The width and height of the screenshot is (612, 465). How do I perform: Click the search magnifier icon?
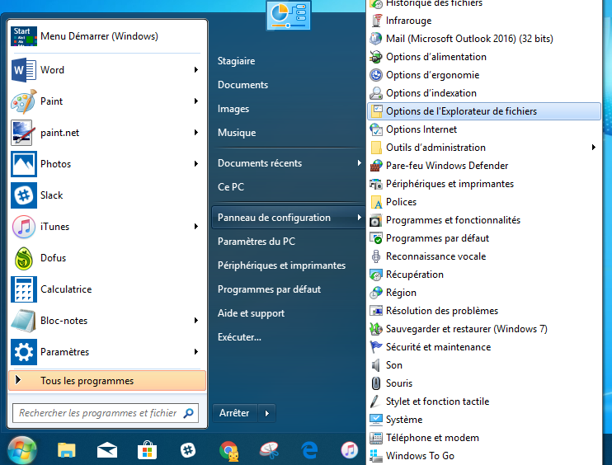point(189,413)
